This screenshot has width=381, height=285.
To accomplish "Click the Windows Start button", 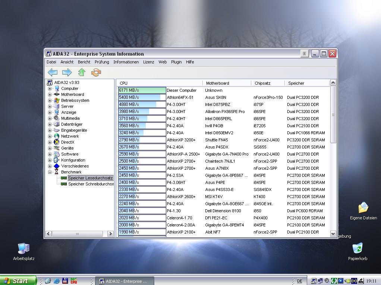I will coord(18,281).
